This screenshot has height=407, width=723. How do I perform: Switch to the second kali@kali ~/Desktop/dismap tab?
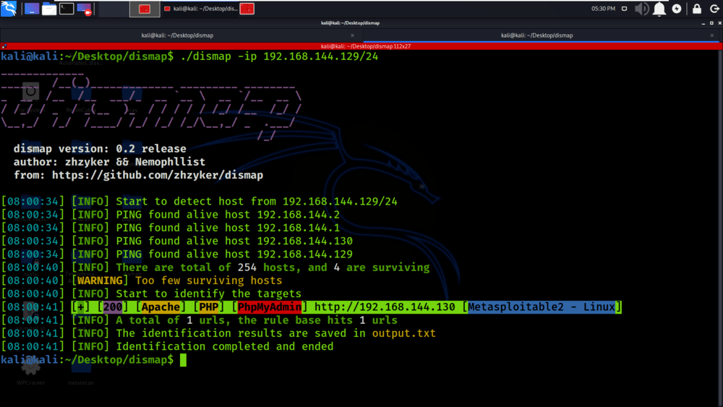[536, 35]
